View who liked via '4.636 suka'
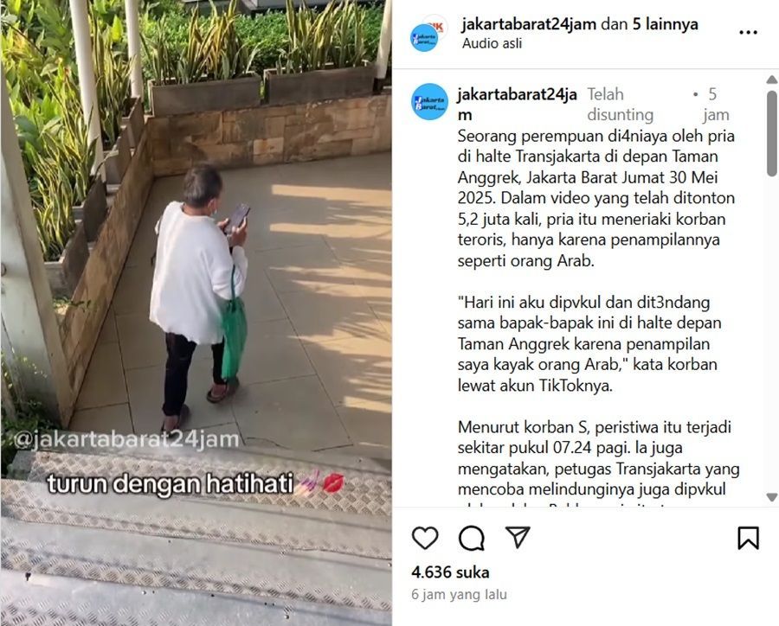The image size is (779, 626). [x=450, y=572]
